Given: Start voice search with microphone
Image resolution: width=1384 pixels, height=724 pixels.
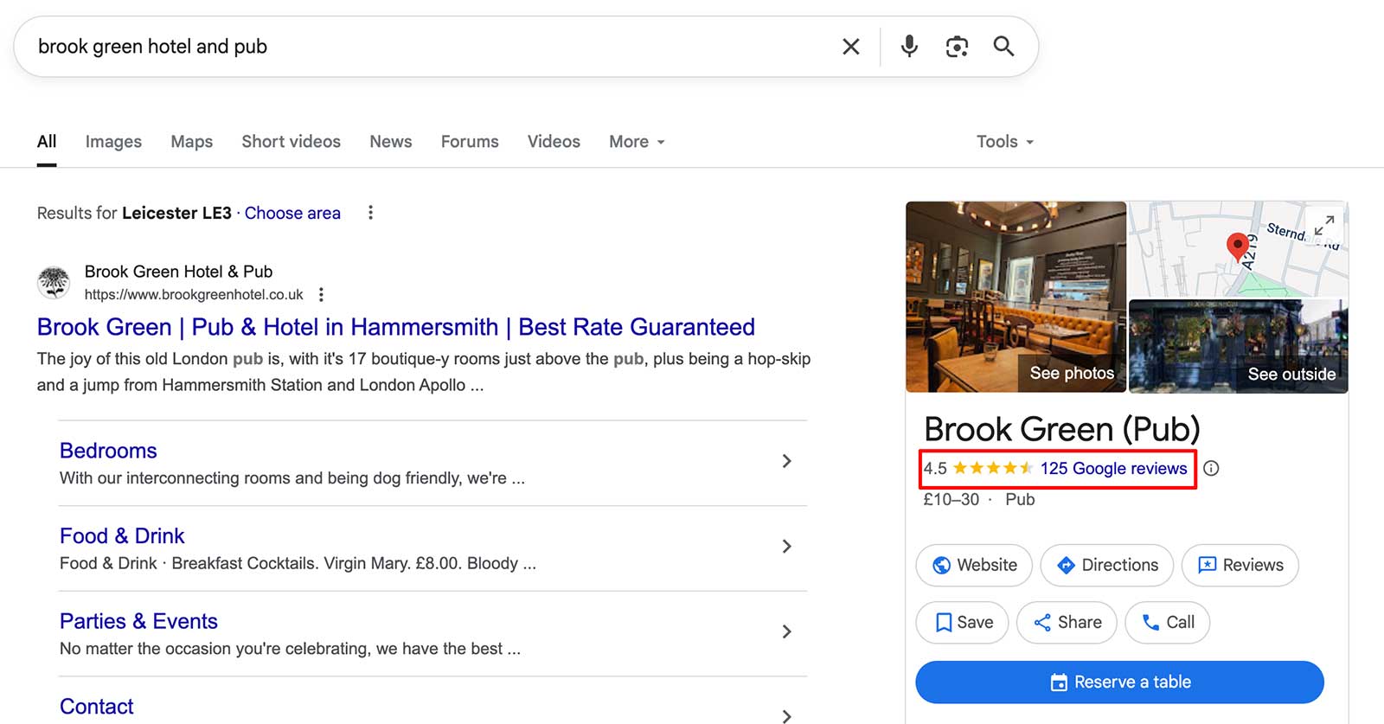Looking at the screenshot, I should tap(908, 47).
